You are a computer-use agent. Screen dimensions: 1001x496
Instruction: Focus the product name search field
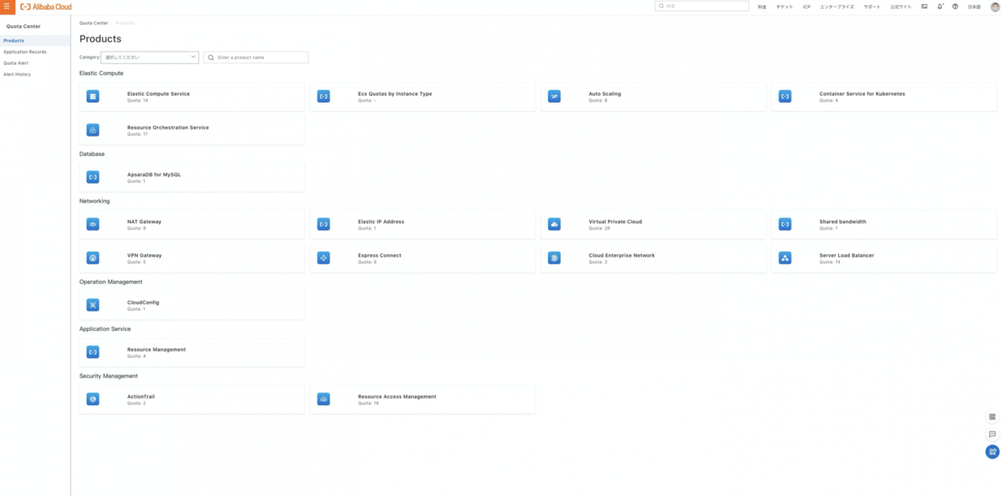[256, 58]
